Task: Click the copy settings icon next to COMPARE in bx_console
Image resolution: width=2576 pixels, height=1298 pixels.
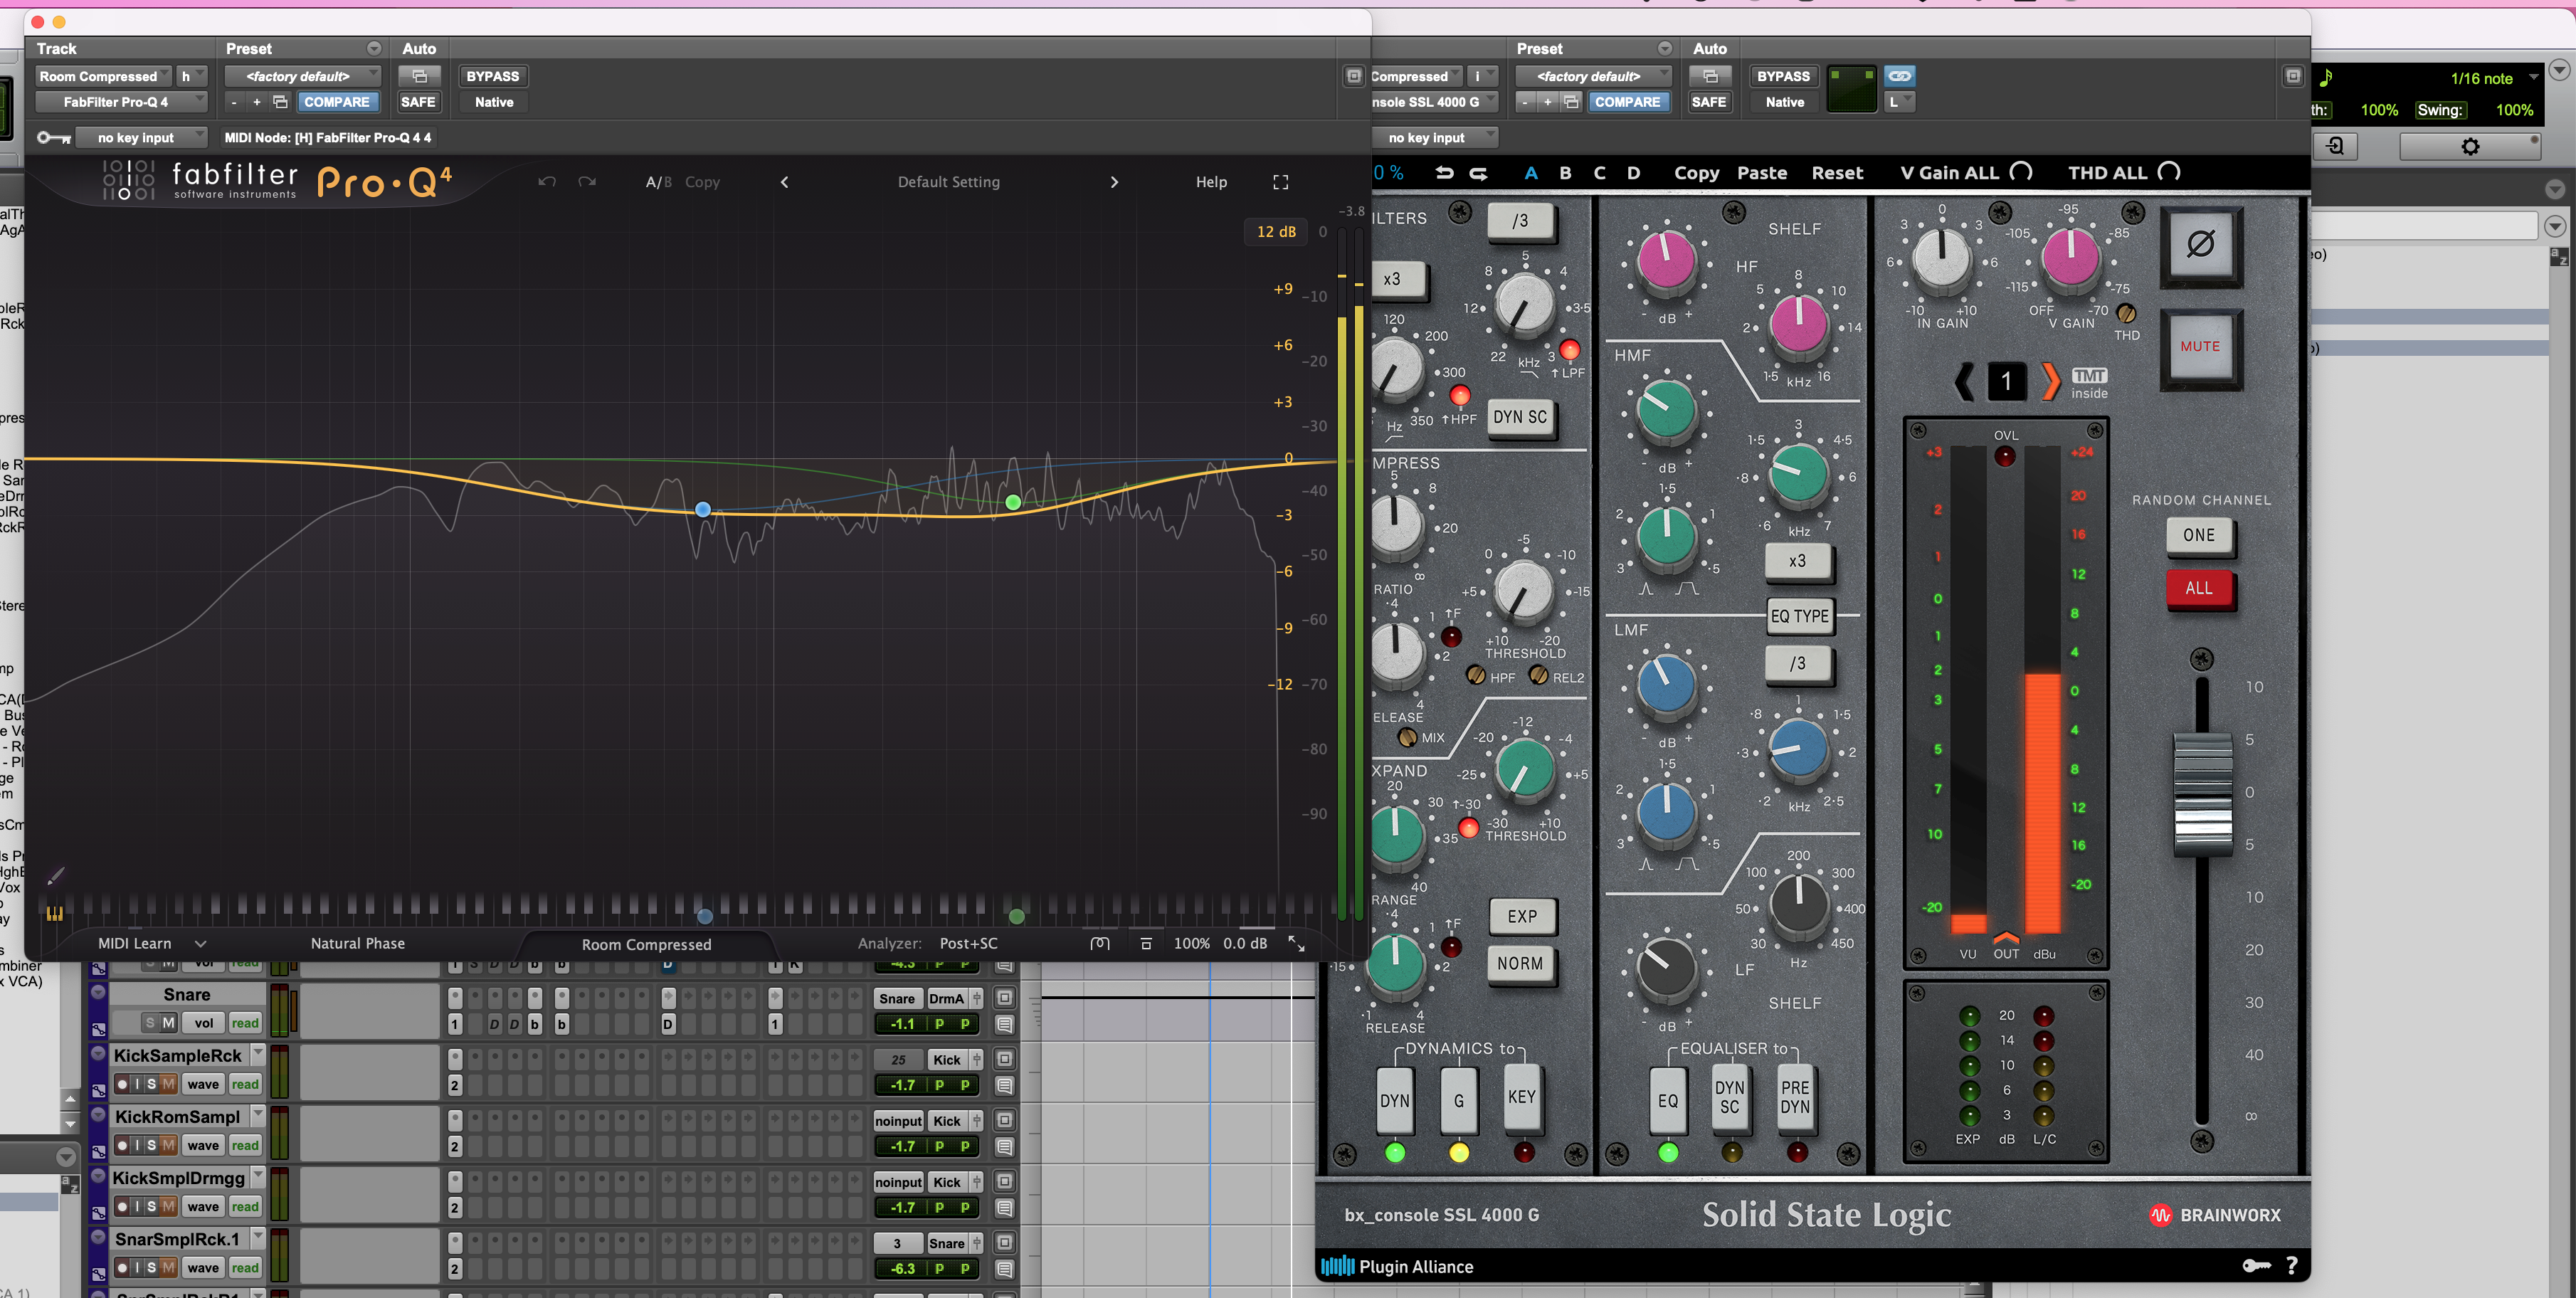Action: [x=1571, y=102]
